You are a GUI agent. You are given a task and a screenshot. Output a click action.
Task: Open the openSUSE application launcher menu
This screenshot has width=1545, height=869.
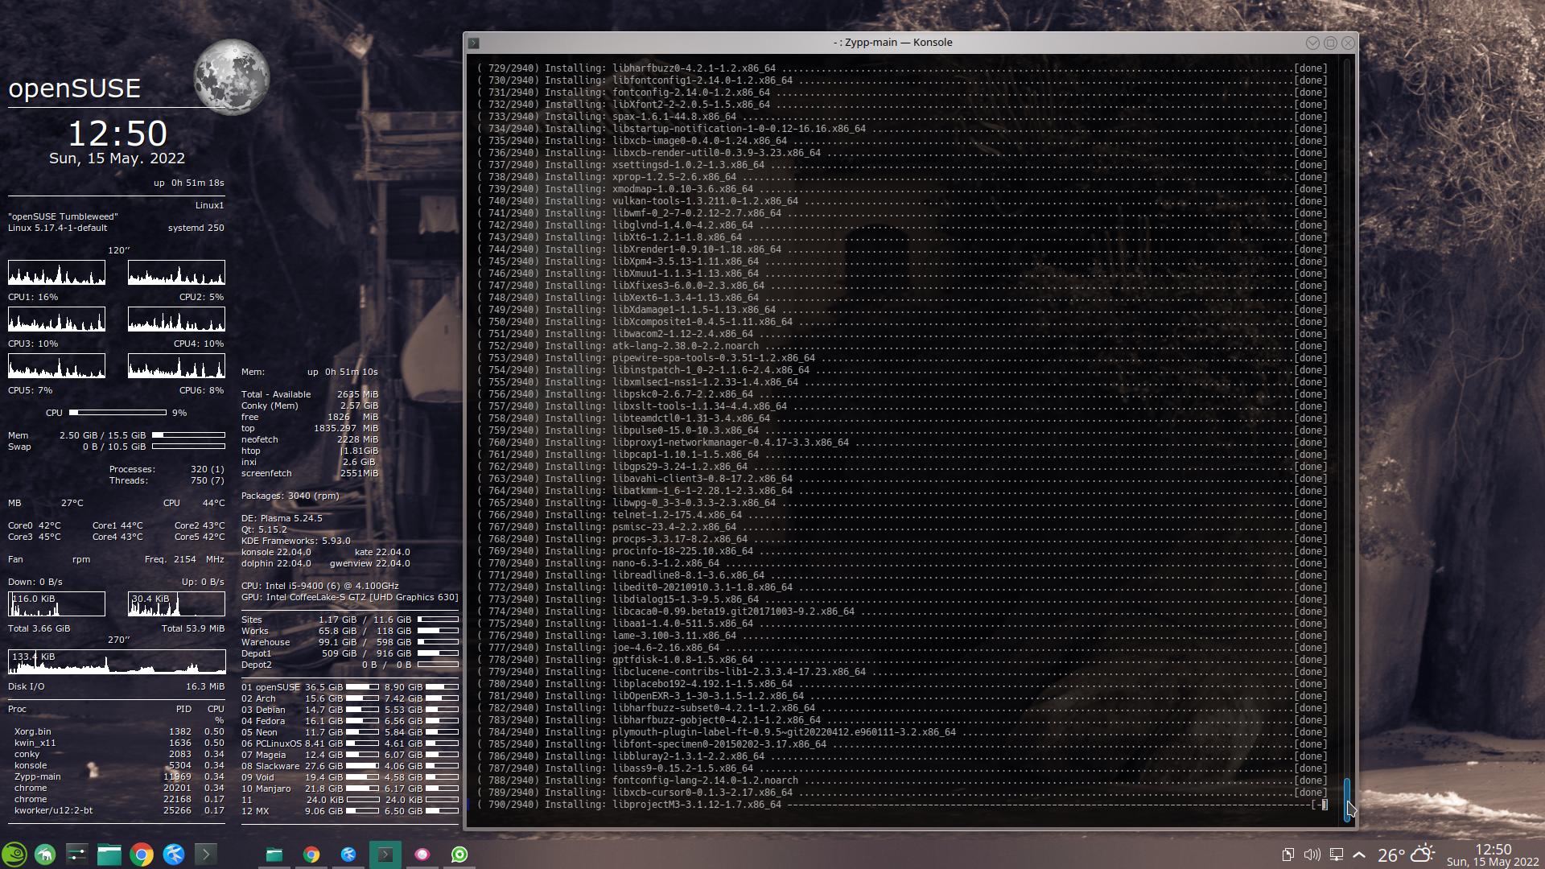click(x=14, y=855)
